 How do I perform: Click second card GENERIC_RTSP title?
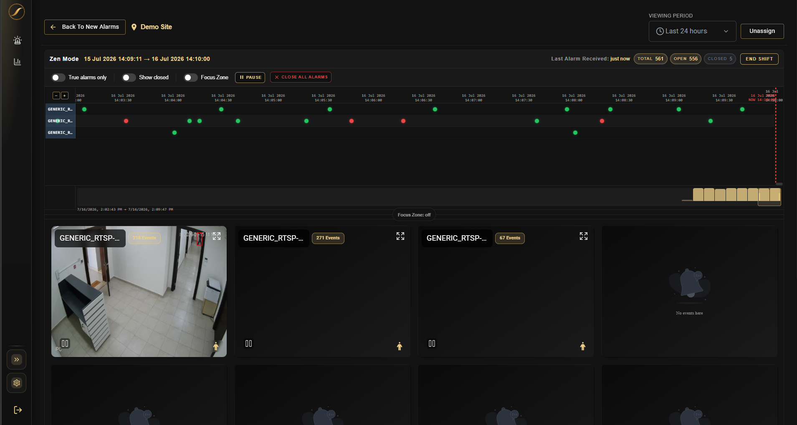pos(273,238)
